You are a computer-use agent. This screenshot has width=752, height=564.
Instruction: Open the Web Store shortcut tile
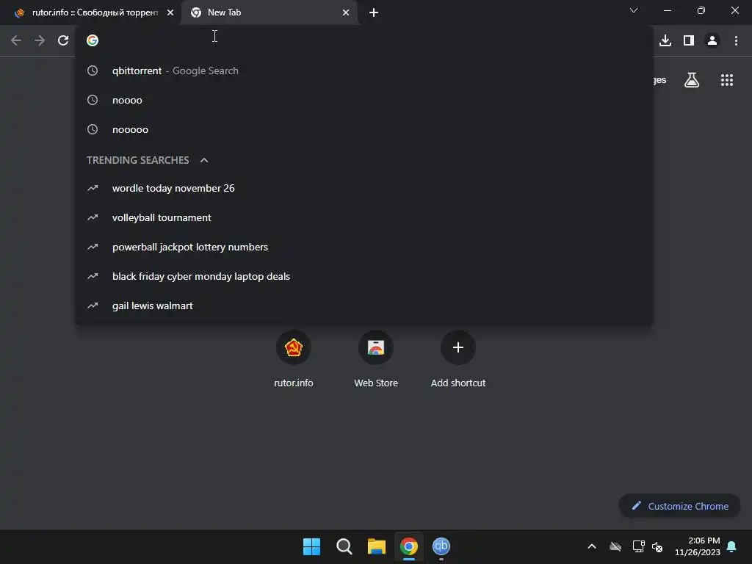376,359
